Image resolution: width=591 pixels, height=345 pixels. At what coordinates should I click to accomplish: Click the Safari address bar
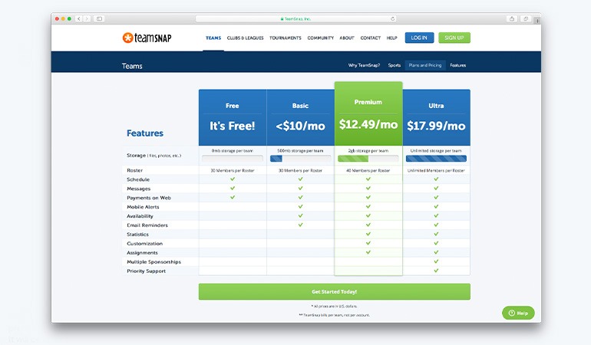coord(295,18)
